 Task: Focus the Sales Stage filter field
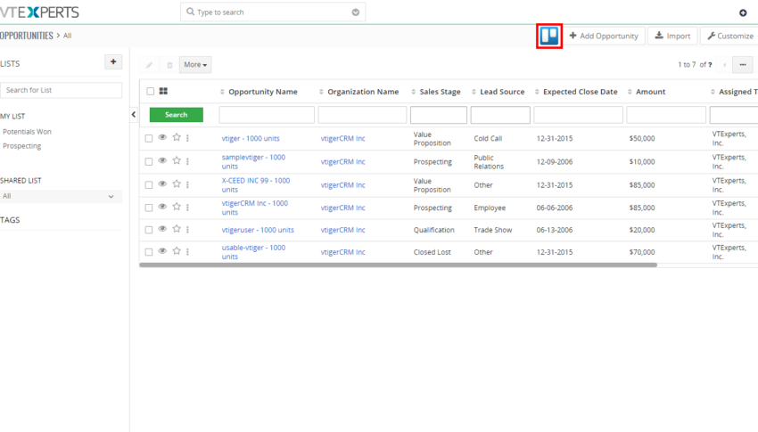tap(439, 115)
